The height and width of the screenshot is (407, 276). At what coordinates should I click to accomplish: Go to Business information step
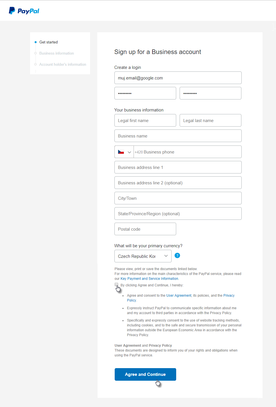coord(56,53)
